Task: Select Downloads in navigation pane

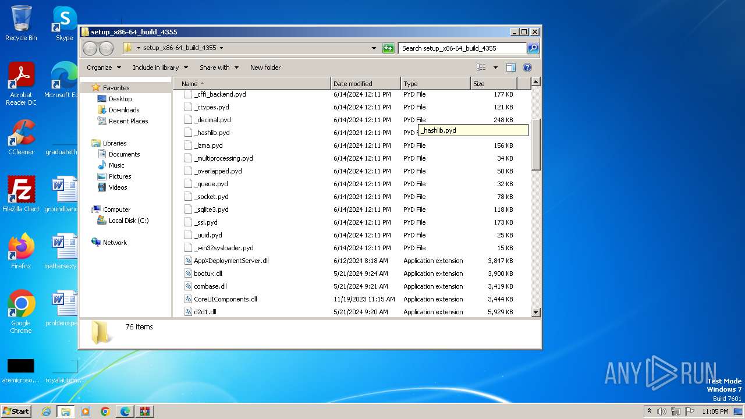Action: [x=124, y=110]
